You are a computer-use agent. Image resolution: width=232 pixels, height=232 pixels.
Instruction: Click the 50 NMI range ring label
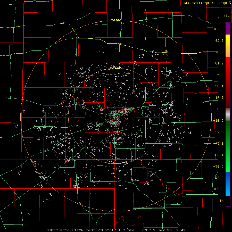point(116,68)
